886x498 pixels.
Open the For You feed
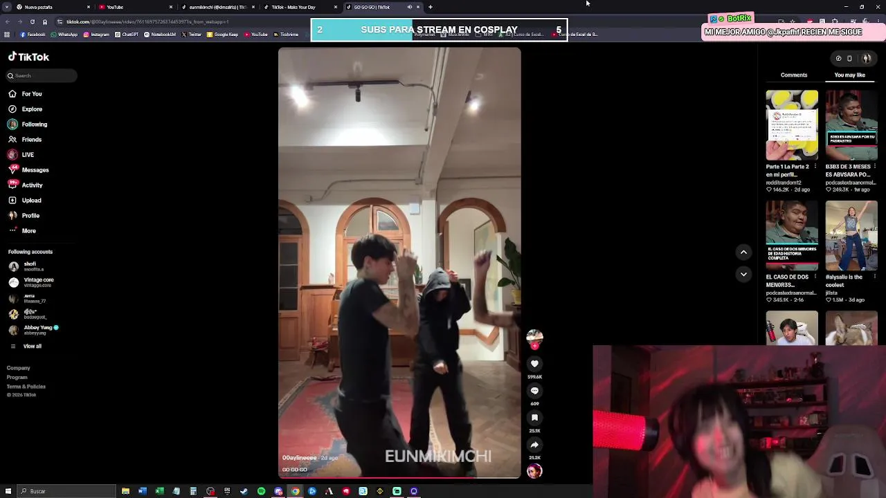coord(25,94)
